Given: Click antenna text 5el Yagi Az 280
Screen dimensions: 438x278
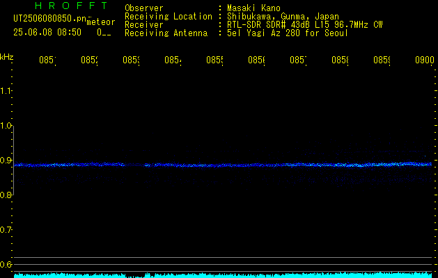Looking at the screenshot, I should click(x=265, y=33).
